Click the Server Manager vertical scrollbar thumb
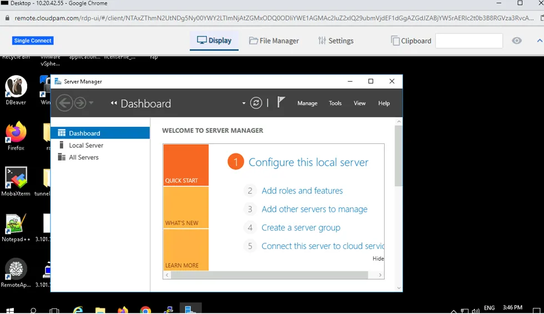This screenshot has height=314, width=544. (399, 156)
